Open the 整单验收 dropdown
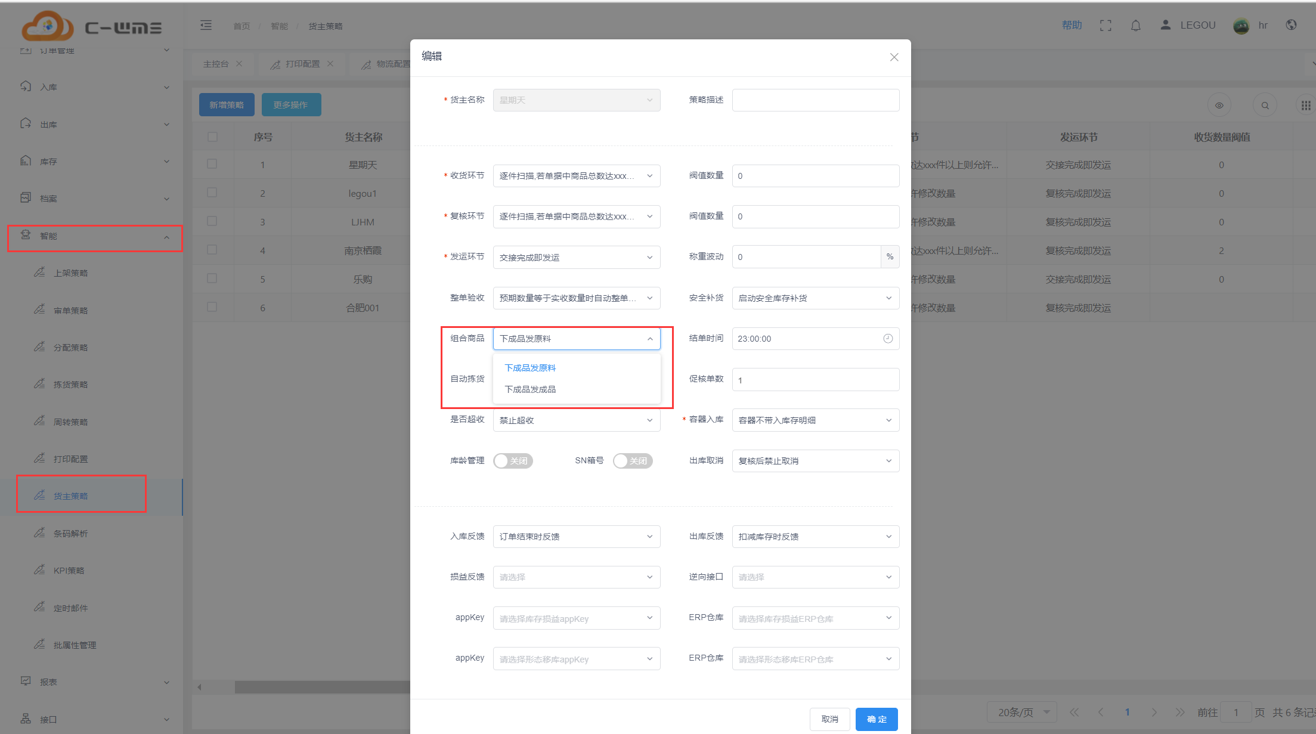The image size is (1316, 734). pos(577,298)
